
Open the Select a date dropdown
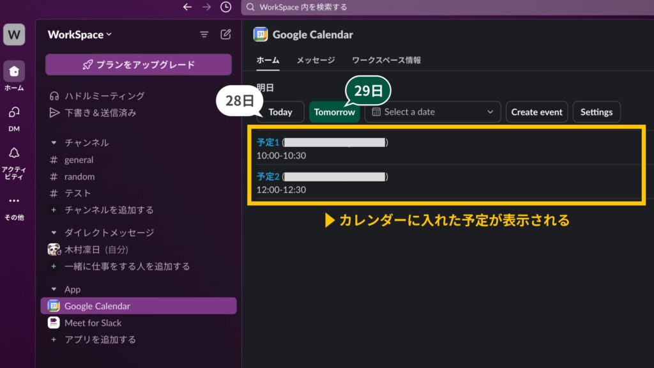(432, 112)
